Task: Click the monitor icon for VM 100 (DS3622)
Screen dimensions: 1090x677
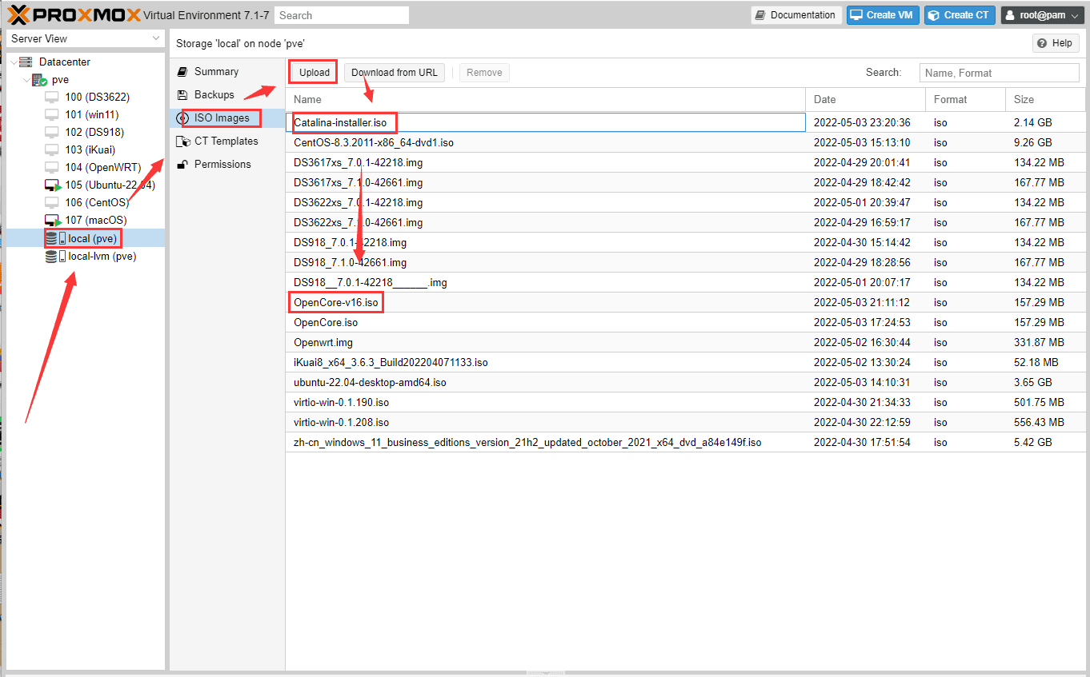Action: (52, 97)
